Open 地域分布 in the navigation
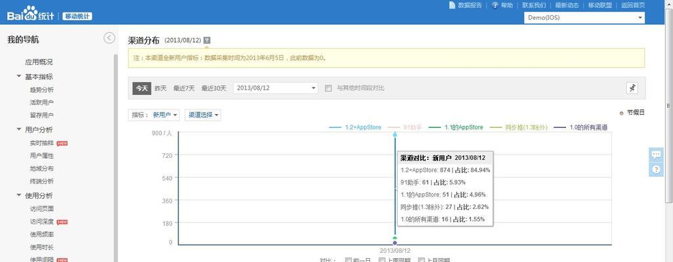 tap(41, 168)
